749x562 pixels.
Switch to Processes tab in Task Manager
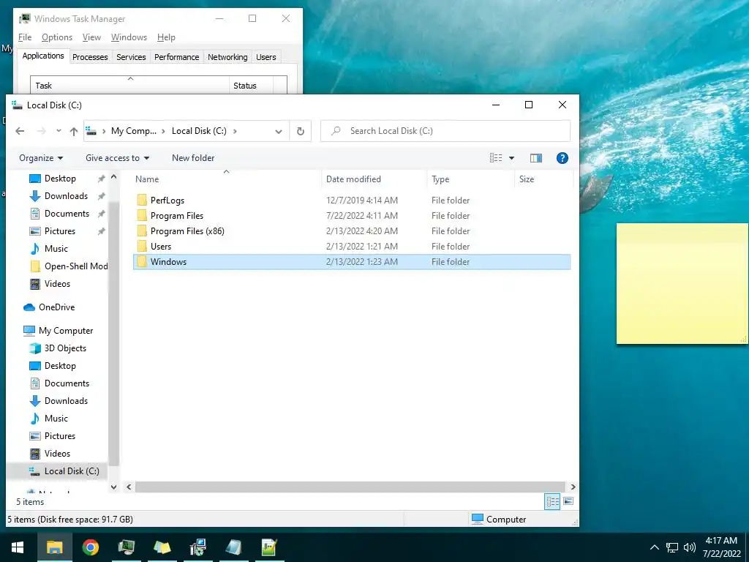(90, 57)
